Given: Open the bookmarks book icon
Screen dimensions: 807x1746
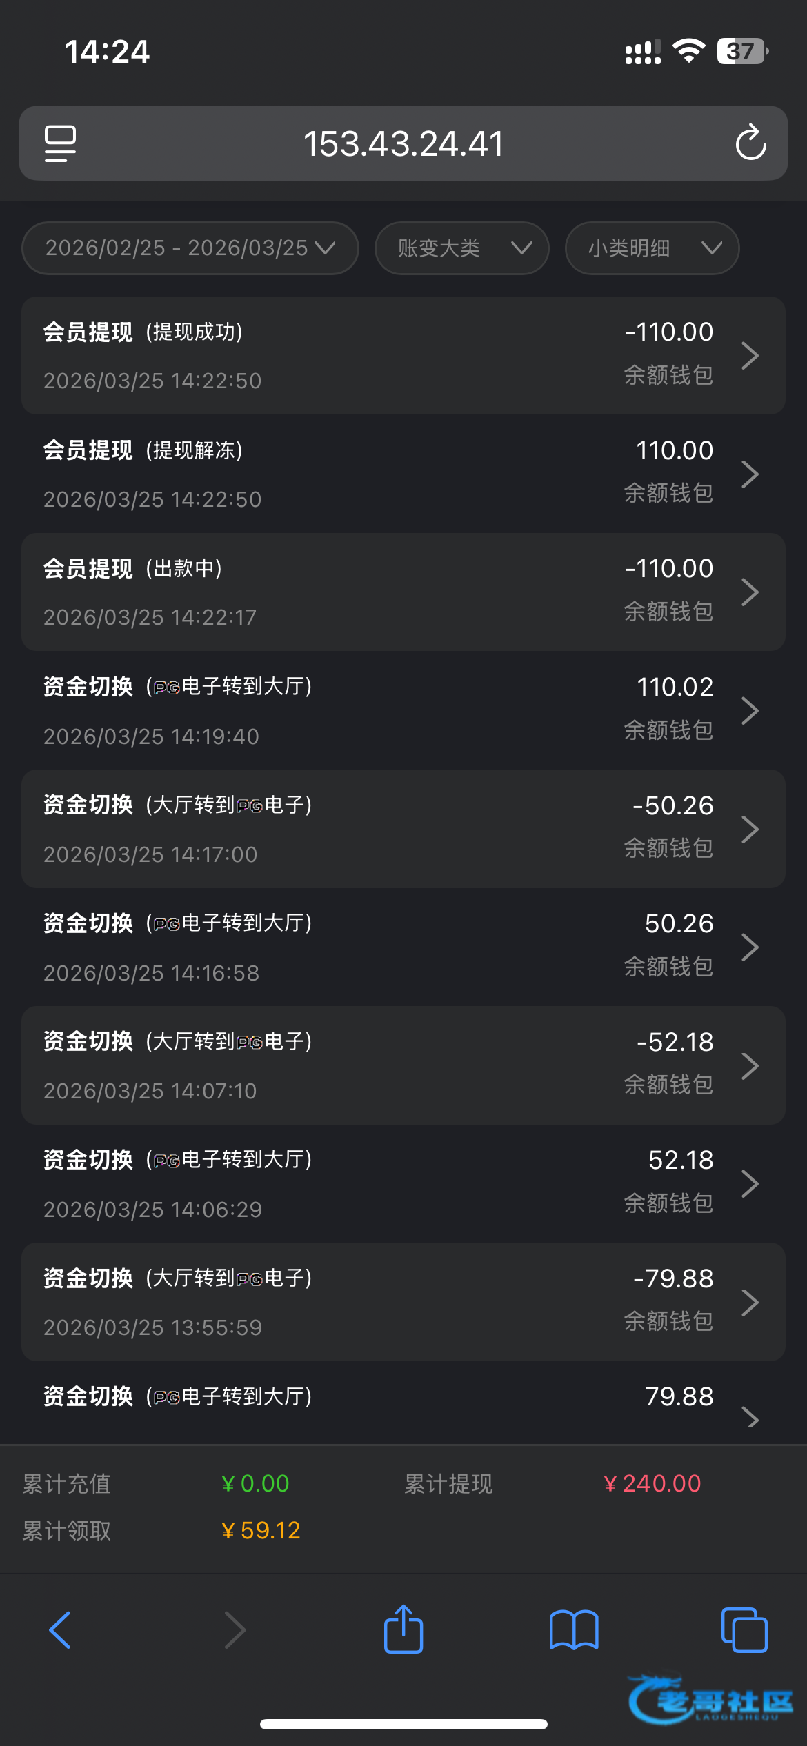Looking at the screenshot, I should point(574,1630).
